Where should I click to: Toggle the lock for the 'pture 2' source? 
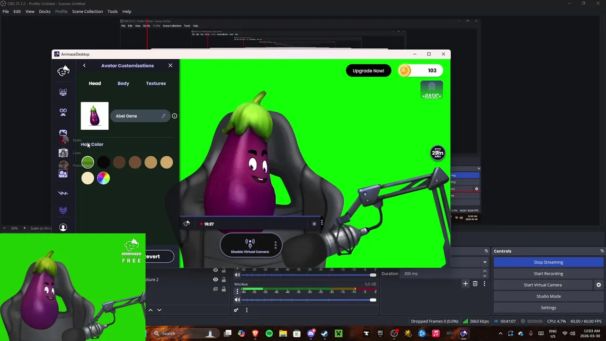pyautogui.click(x=223, y=279)
